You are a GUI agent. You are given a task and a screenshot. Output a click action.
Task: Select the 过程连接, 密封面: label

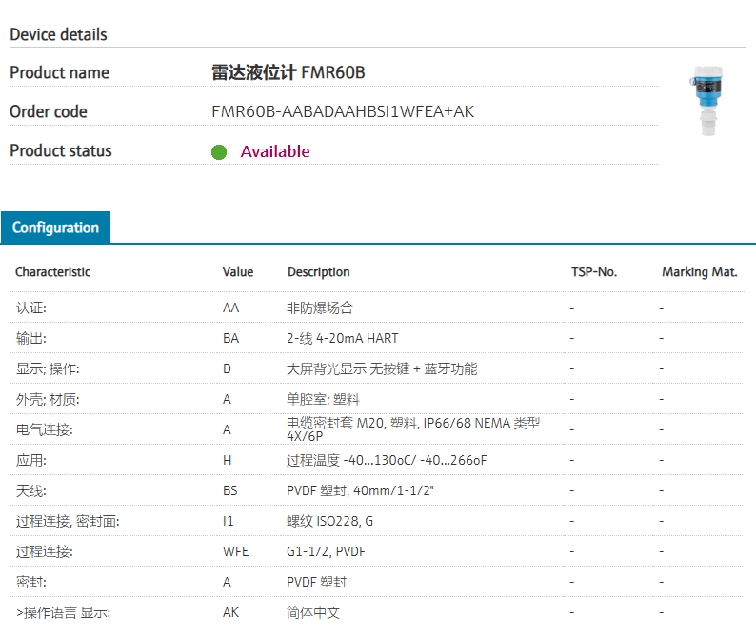[x=68, y=521]
